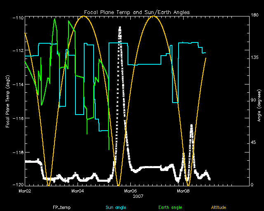
Task: Pick the Mar08 date tick label
Action: coord(184,191)
